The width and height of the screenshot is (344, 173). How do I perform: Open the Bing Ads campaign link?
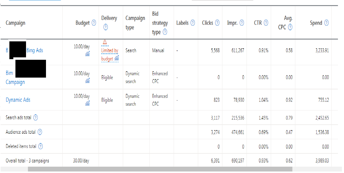point(34,50)
